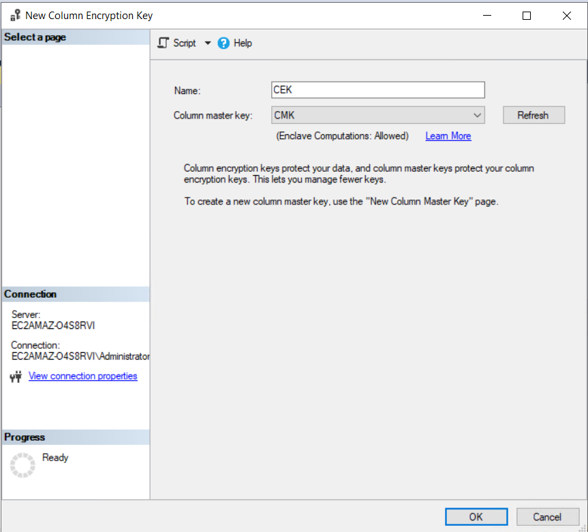
Task: Click the Script icon on the toolbar
Action: (x=164, y=42)
